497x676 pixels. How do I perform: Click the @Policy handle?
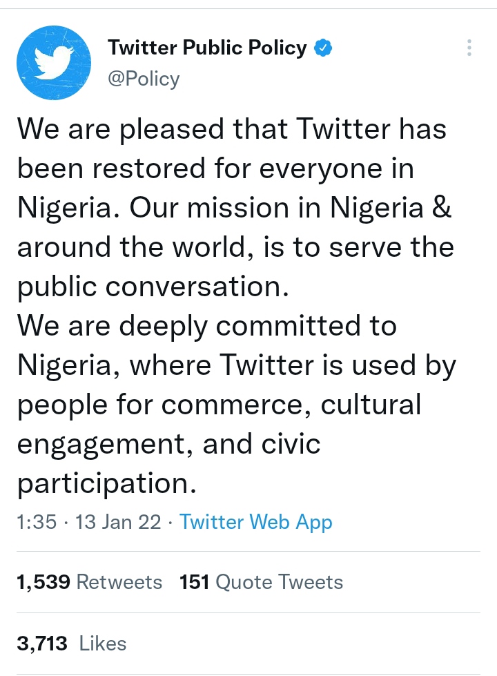[x=144, y=79]
